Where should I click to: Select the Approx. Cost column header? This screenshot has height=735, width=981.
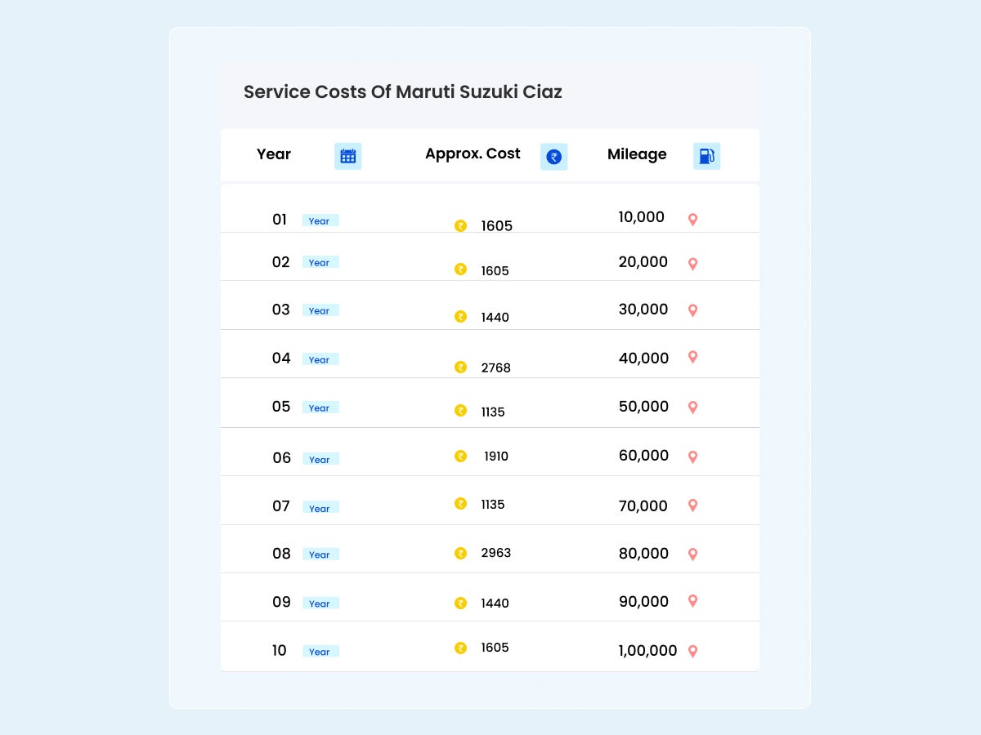click(473, 154)
